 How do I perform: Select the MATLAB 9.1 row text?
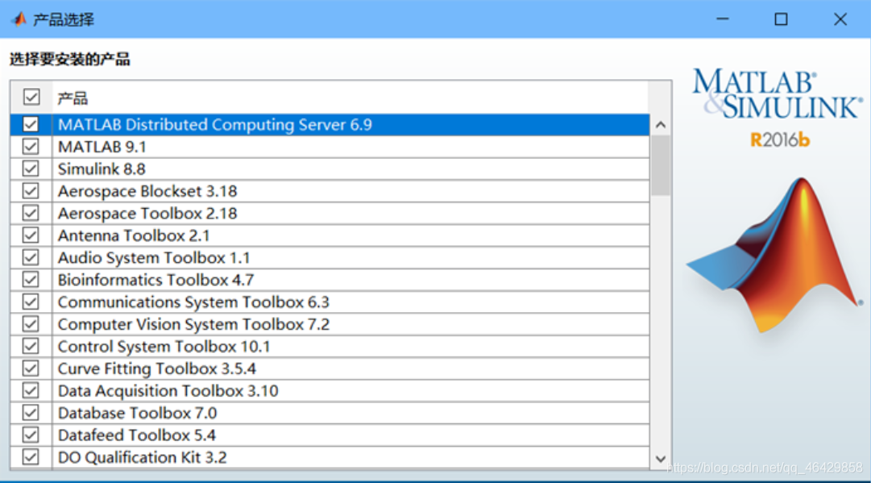[102, 147]
